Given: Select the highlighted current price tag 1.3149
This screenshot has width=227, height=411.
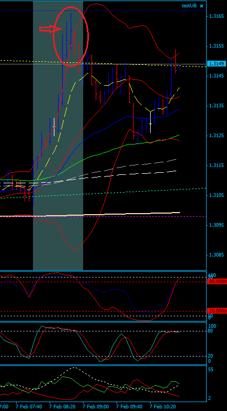Looking at the screenshot, I should tap(216, 64).
